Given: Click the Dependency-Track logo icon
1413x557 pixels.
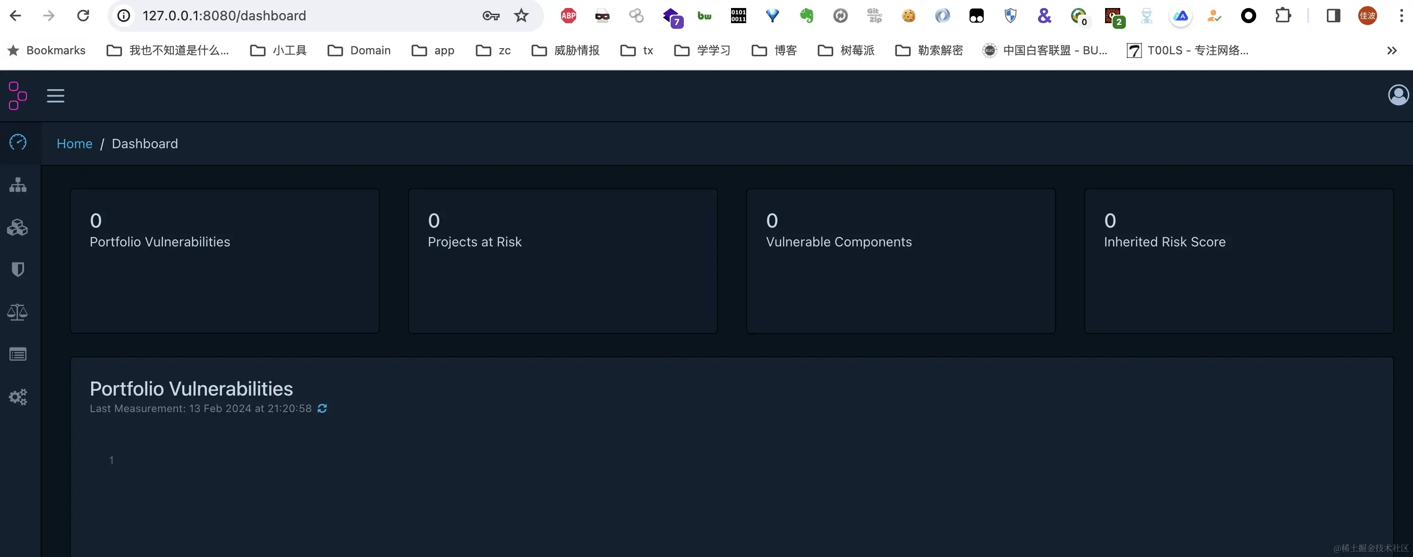Looking at the screenshot, I should 17,95.
